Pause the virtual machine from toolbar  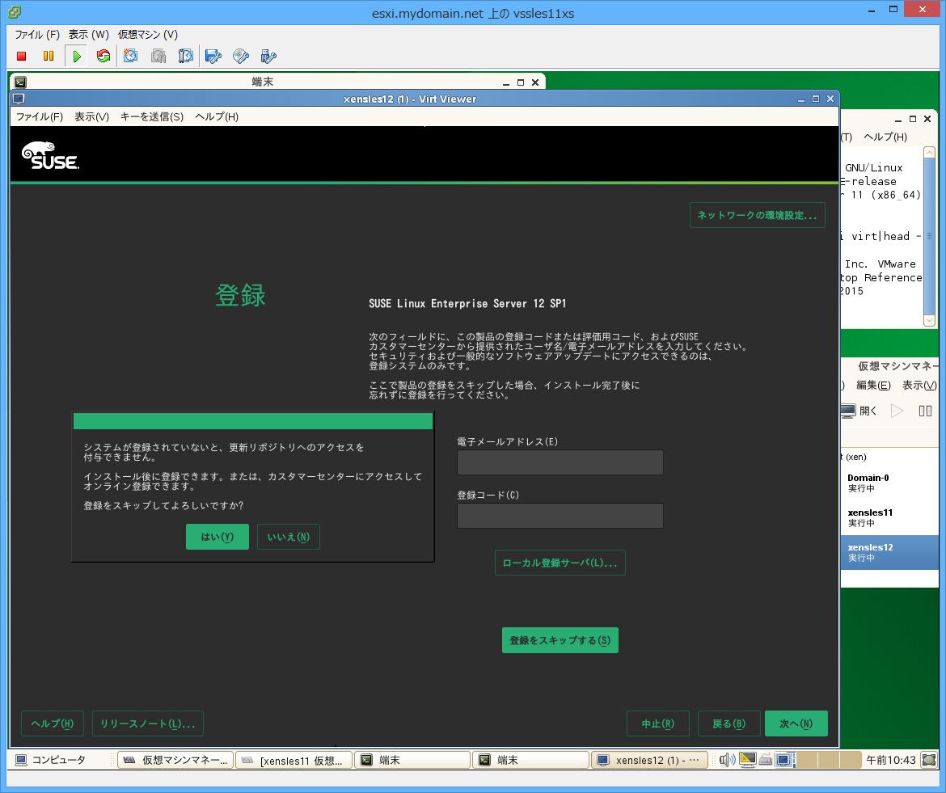click(49, 56)
